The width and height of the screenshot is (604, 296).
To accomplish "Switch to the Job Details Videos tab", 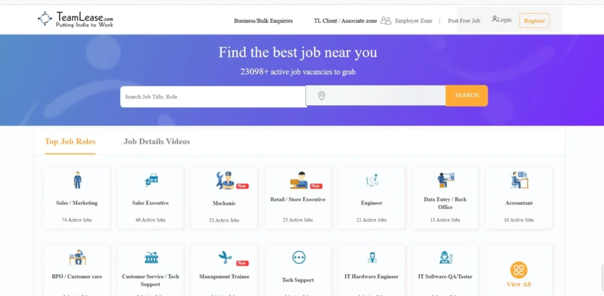I will [x=157, y=141].
